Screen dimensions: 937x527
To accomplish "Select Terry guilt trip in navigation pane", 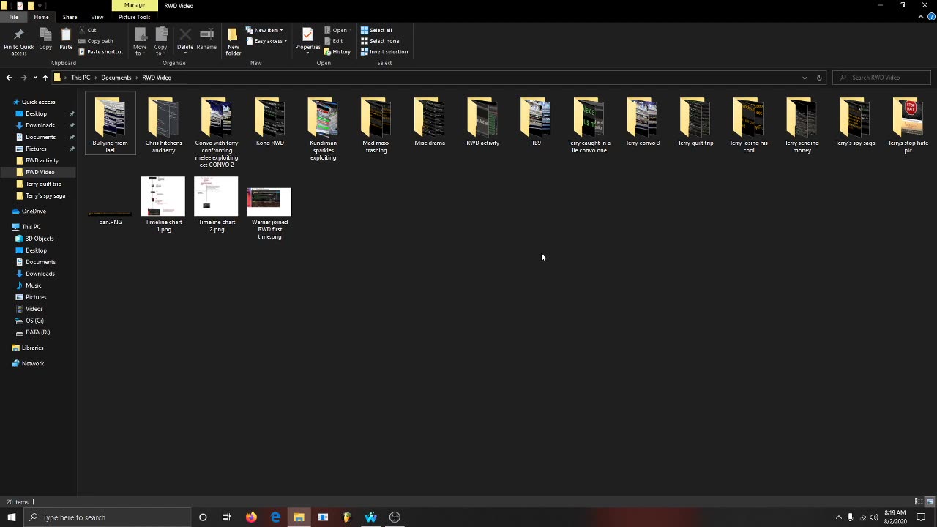I will coord(43,184).
